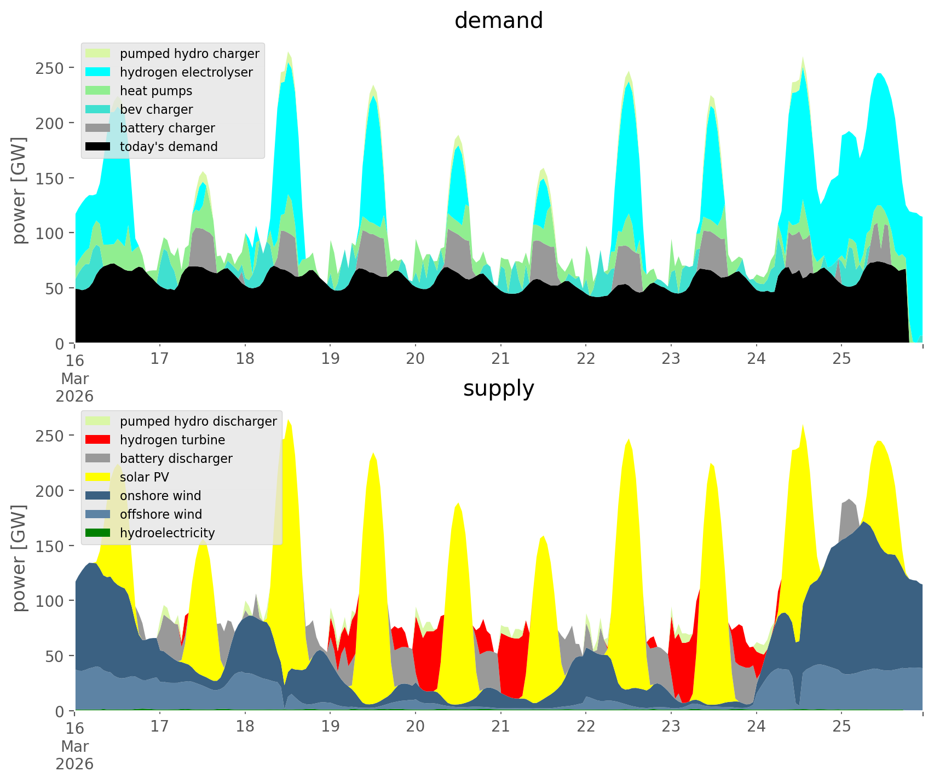Screen dimensions: 934x783
Task: Click the green hydroelectricity legend swatch
Action: (x=98, y=533)
